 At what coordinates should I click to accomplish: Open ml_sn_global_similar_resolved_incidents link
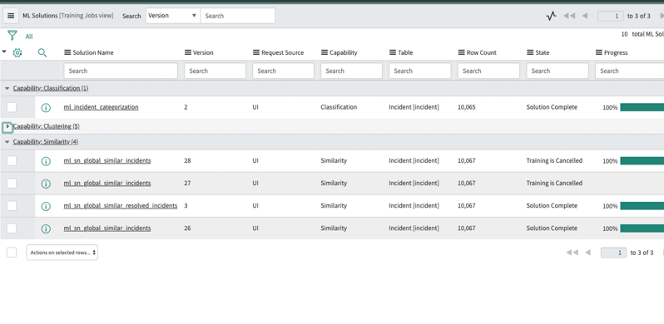121,205
